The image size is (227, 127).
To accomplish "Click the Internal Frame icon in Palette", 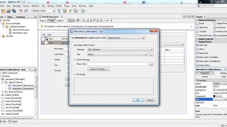I will [x=197, y=35].
